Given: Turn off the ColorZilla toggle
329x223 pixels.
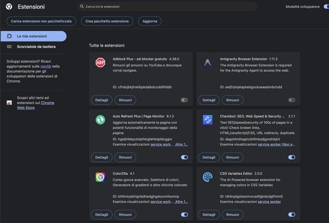Looking at the screenshot, I should (x=184, y=214).
